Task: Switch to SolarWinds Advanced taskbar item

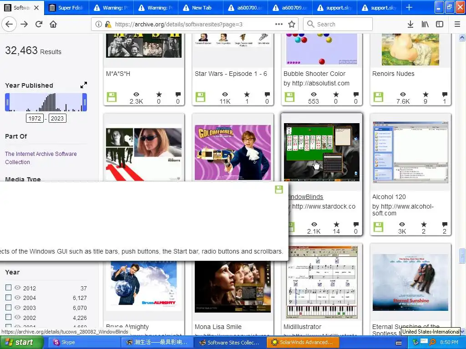Action: click(x=303, y=342)
